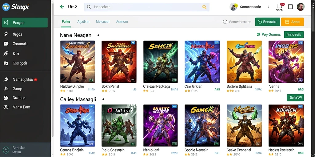Image resolution: width=315 pixels, height=157 pixels.
Task: Open the Craicaal Nepkaga game cover
Action: (x=161, y=62)
